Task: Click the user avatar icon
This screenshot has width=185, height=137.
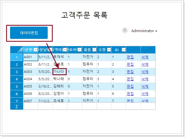Action: point(125,30)
